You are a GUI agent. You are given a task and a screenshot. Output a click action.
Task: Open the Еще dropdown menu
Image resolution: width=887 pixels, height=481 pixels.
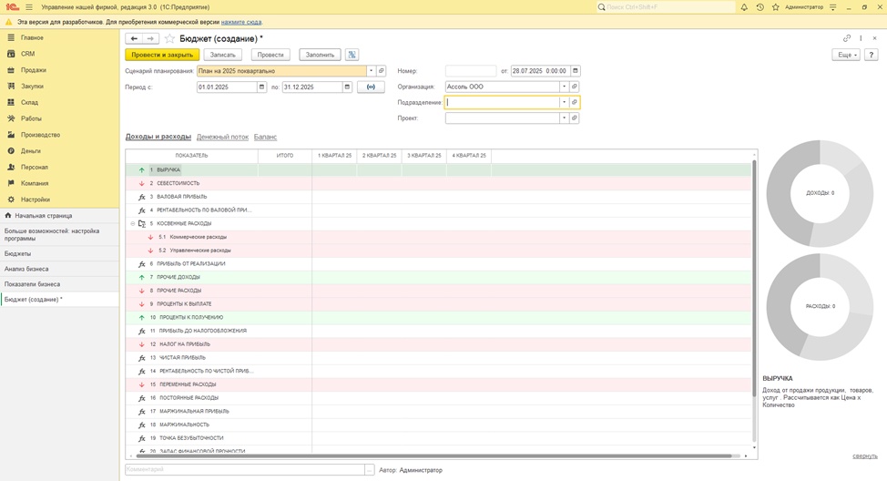[845, 55]
